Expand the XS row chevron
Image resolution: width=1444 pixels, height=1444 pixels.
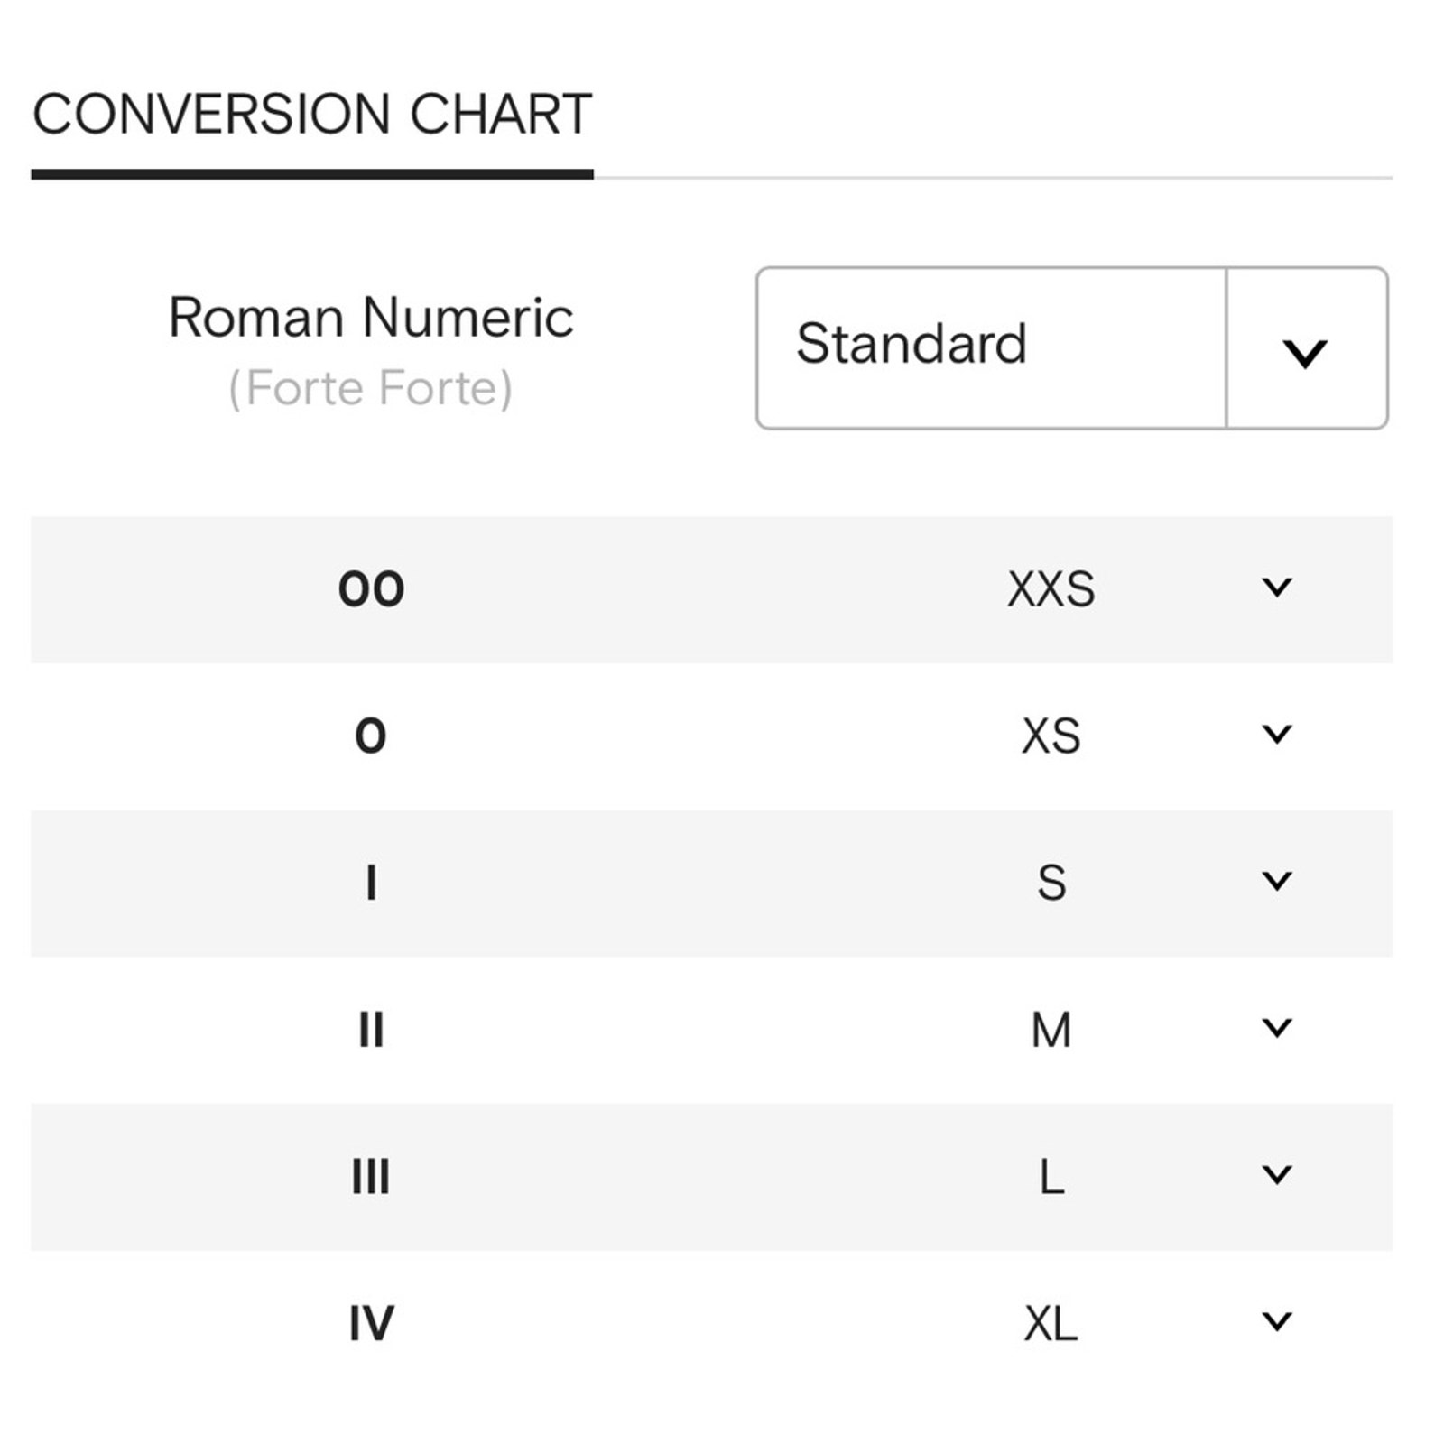pos(1276,735)
